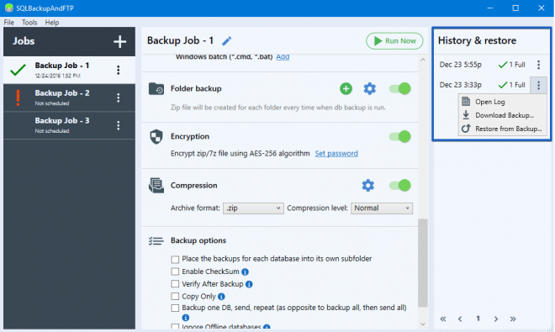Viewport: 555px width, 332px height.
Task: Show Enable CheckSum info icon
Action: [245, 271]
